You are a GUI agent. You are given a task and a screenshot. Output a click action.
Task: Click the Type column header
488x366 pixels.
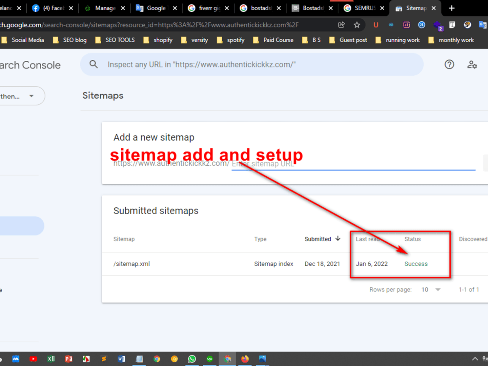click(x=260, y=239)
